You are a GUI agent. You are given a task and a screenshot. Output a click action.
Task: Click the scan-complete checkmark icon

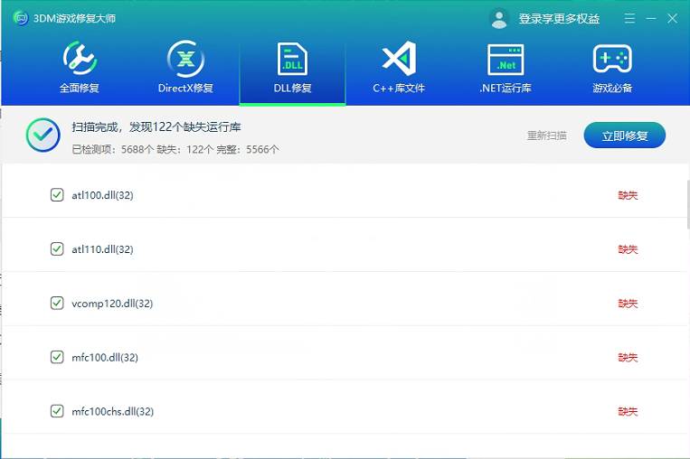point(43,135)
